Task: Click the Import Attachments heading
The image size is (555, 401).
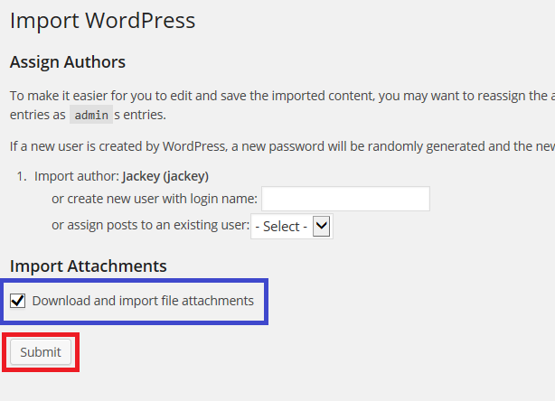Action: (x=89, y=266)
